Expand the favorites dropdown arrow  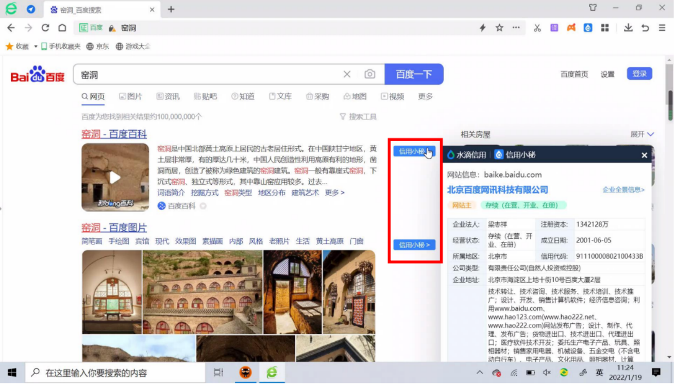click(36, 46)
